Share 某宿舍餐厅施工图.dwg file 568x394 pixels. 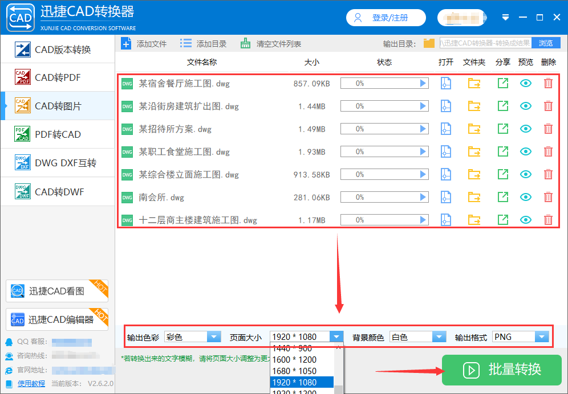tap(503, 83)
